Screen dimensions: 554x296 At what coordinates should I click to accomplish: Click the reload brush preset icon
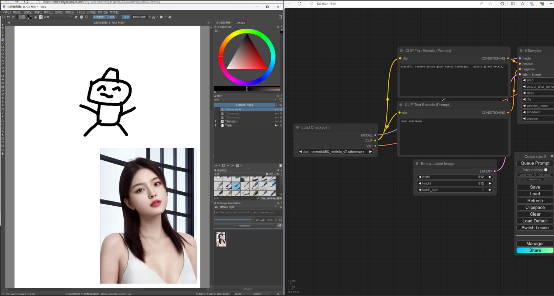(x=87, y=17)
